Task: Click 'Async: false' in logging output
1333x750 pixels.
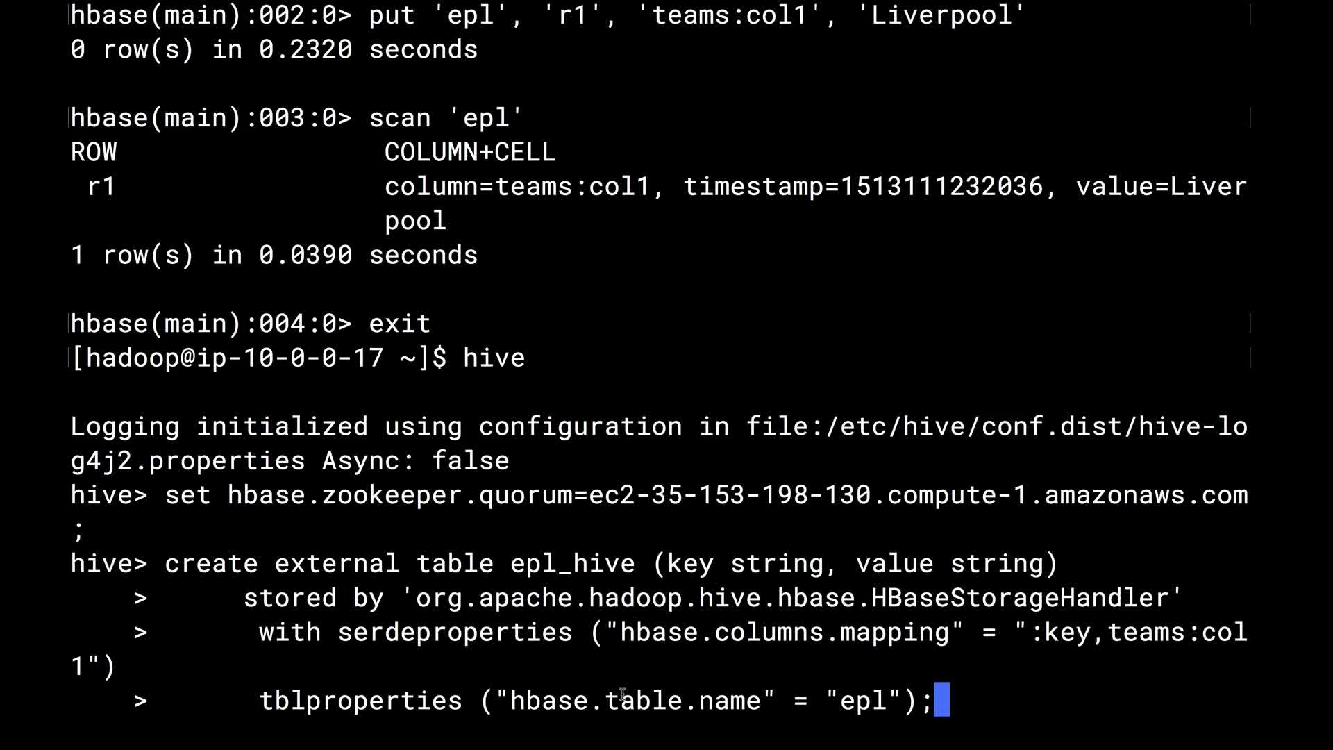Action: 415,461
